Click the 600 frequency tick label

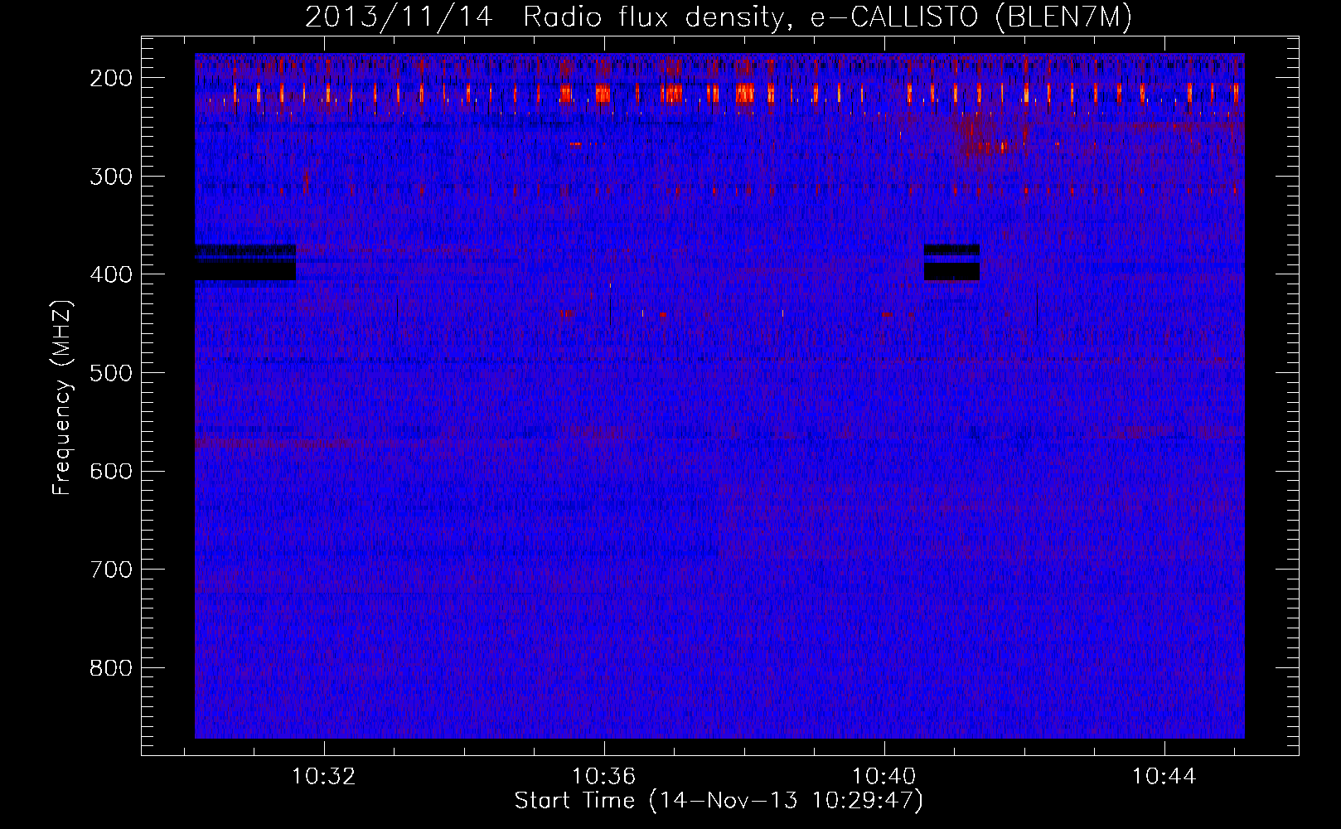[x=110, y=471]
